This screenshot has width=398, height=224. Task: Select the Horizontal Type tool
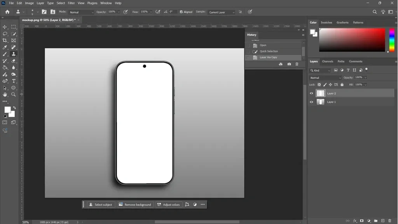14,81
